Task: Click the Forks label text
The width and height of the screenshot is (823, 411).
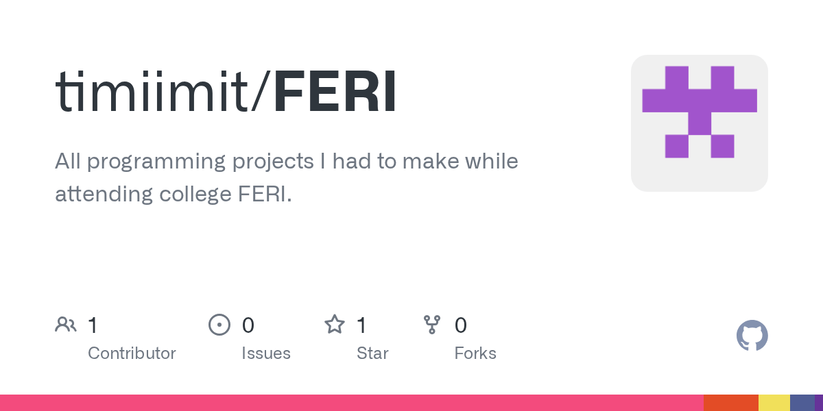Action: click(x=475, y=353)
